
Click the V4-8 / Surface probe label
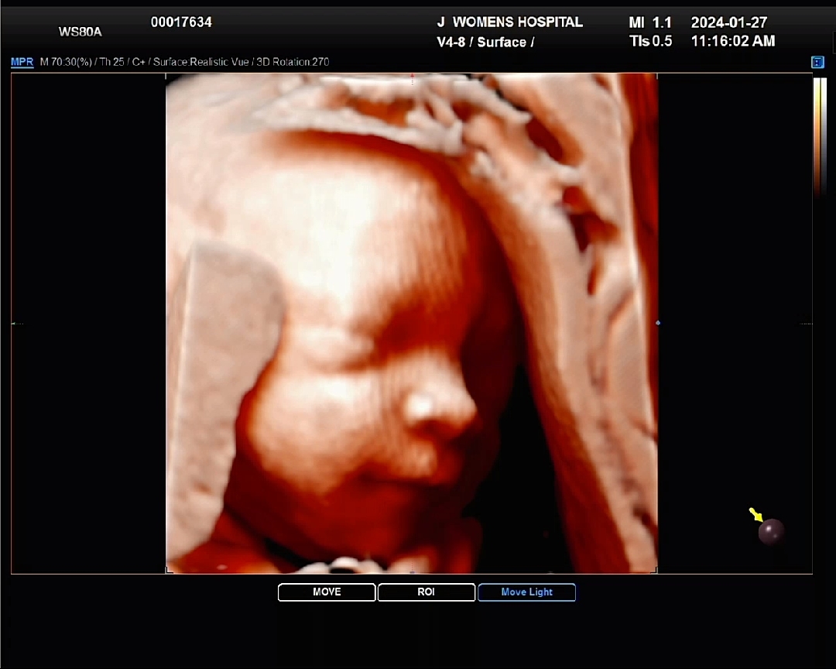pos(485,43)
